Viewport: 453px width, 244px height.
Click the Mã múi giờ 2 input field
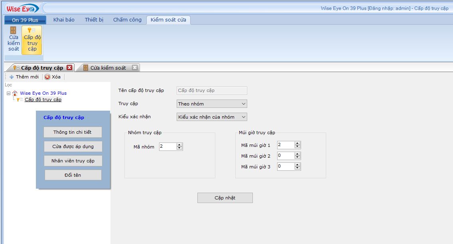(286, 156)
